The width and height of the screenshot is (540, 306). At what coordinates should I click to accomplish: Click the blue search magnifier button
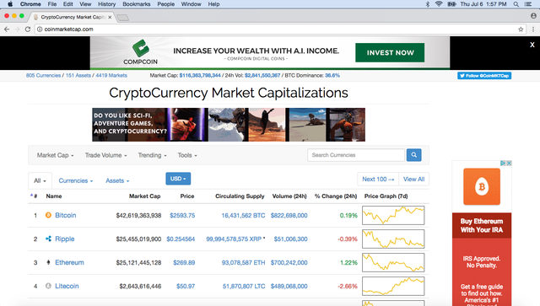(x=414, y=155)
